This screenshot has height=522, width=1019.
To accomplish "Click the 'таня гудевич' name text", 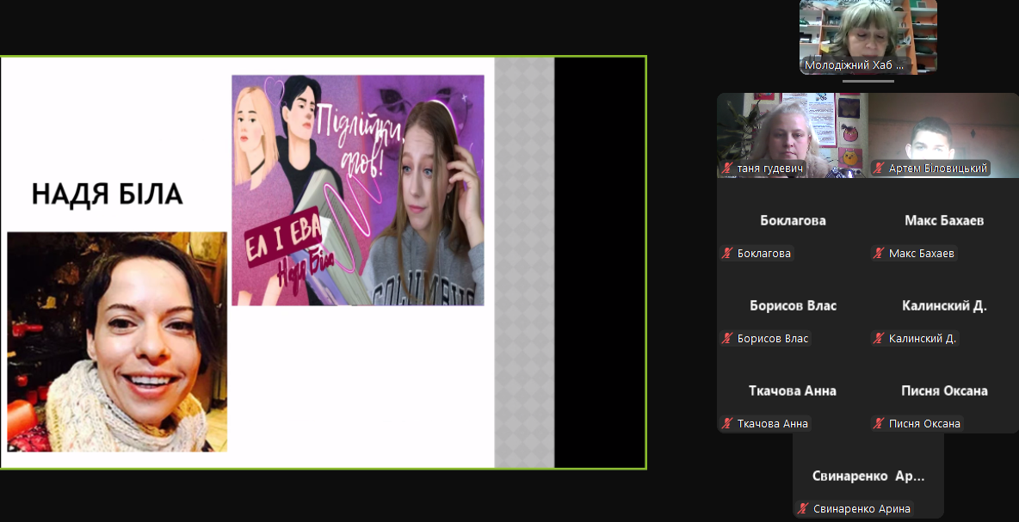I will click(770, 169).
